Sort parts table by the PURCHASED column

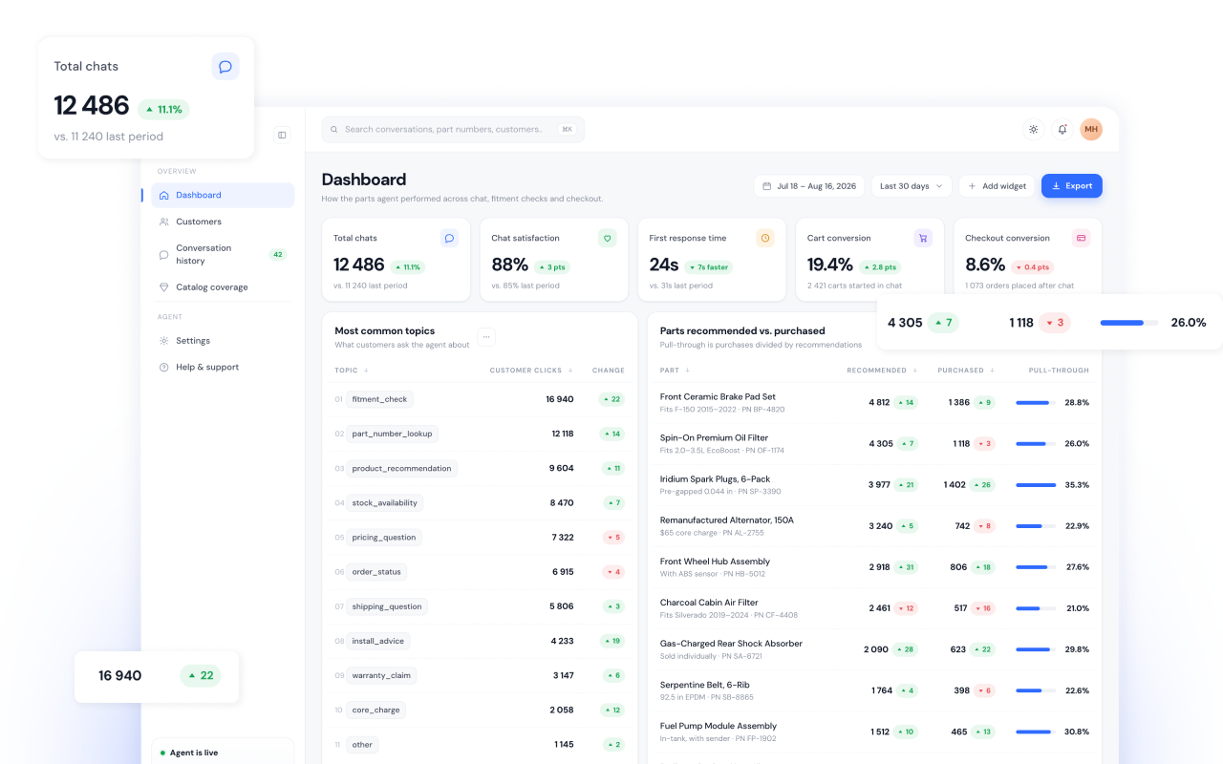click(966, 371)
